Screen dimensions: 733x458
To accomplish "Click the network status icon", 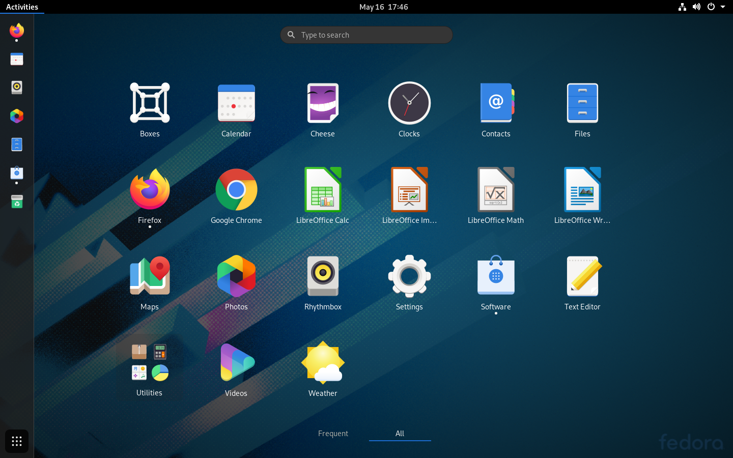I will (x=682, y=7).
